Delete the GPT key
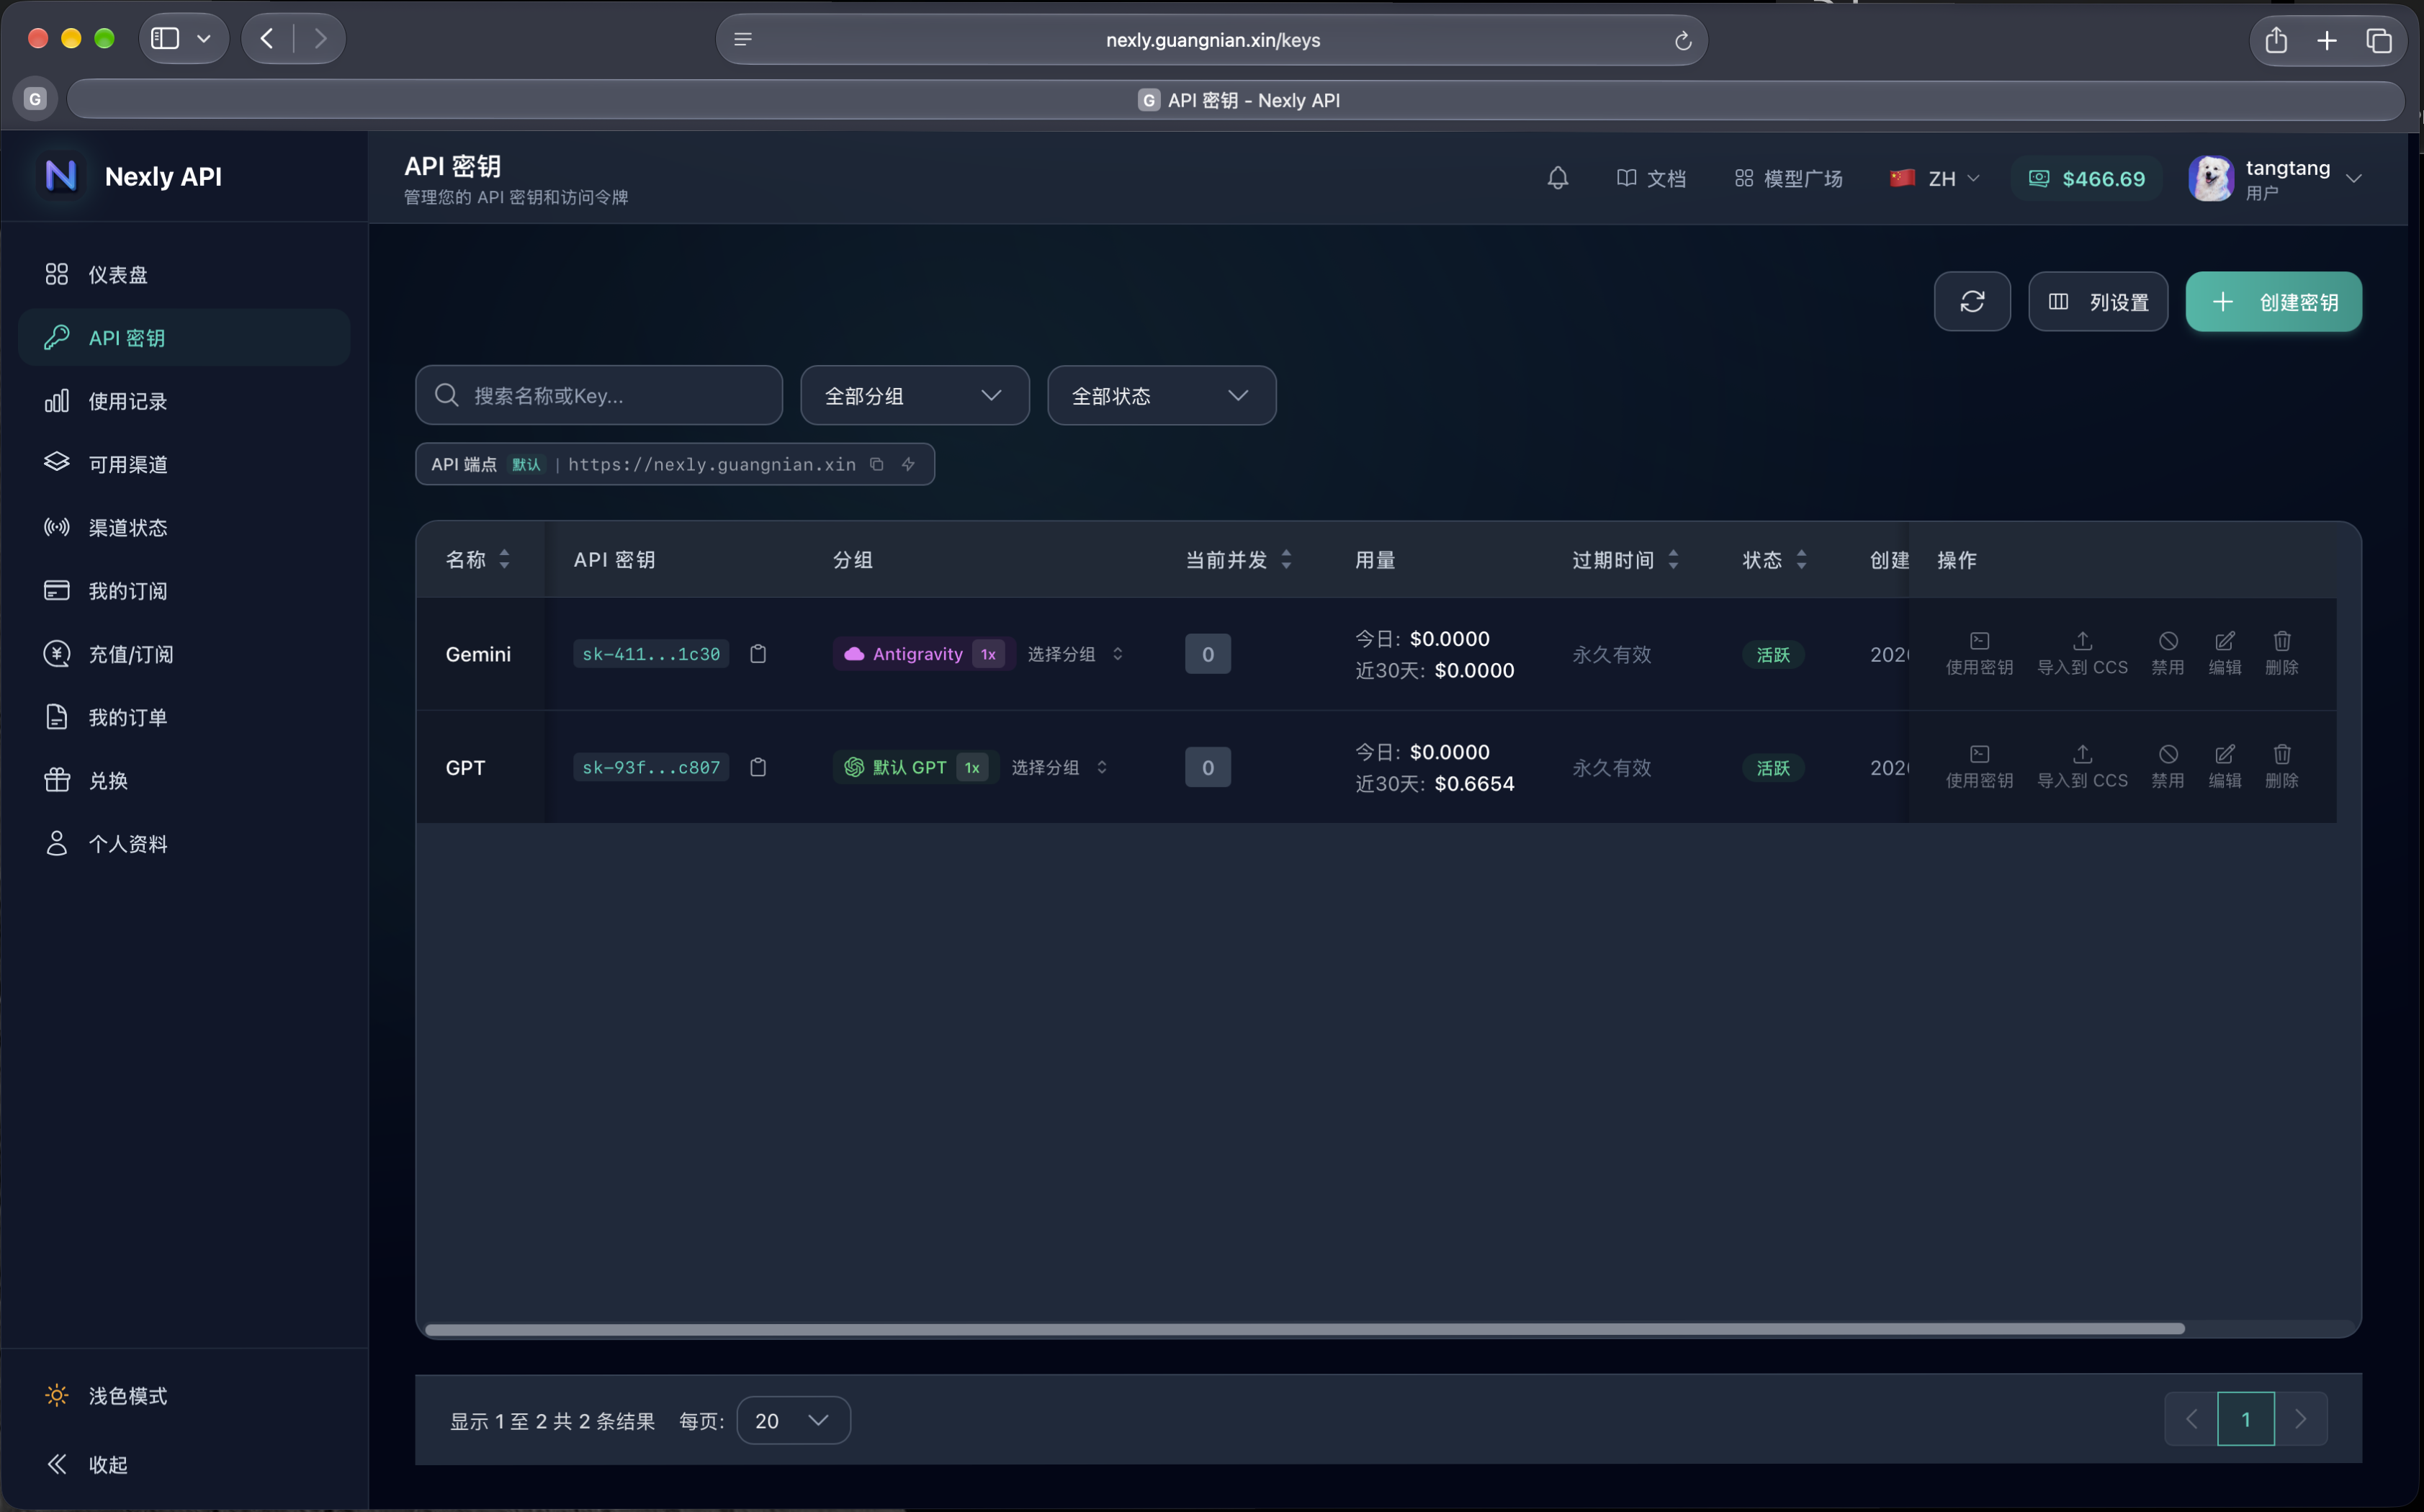This screenshot has width=2424, height=1512. [x=2281, y=766]
